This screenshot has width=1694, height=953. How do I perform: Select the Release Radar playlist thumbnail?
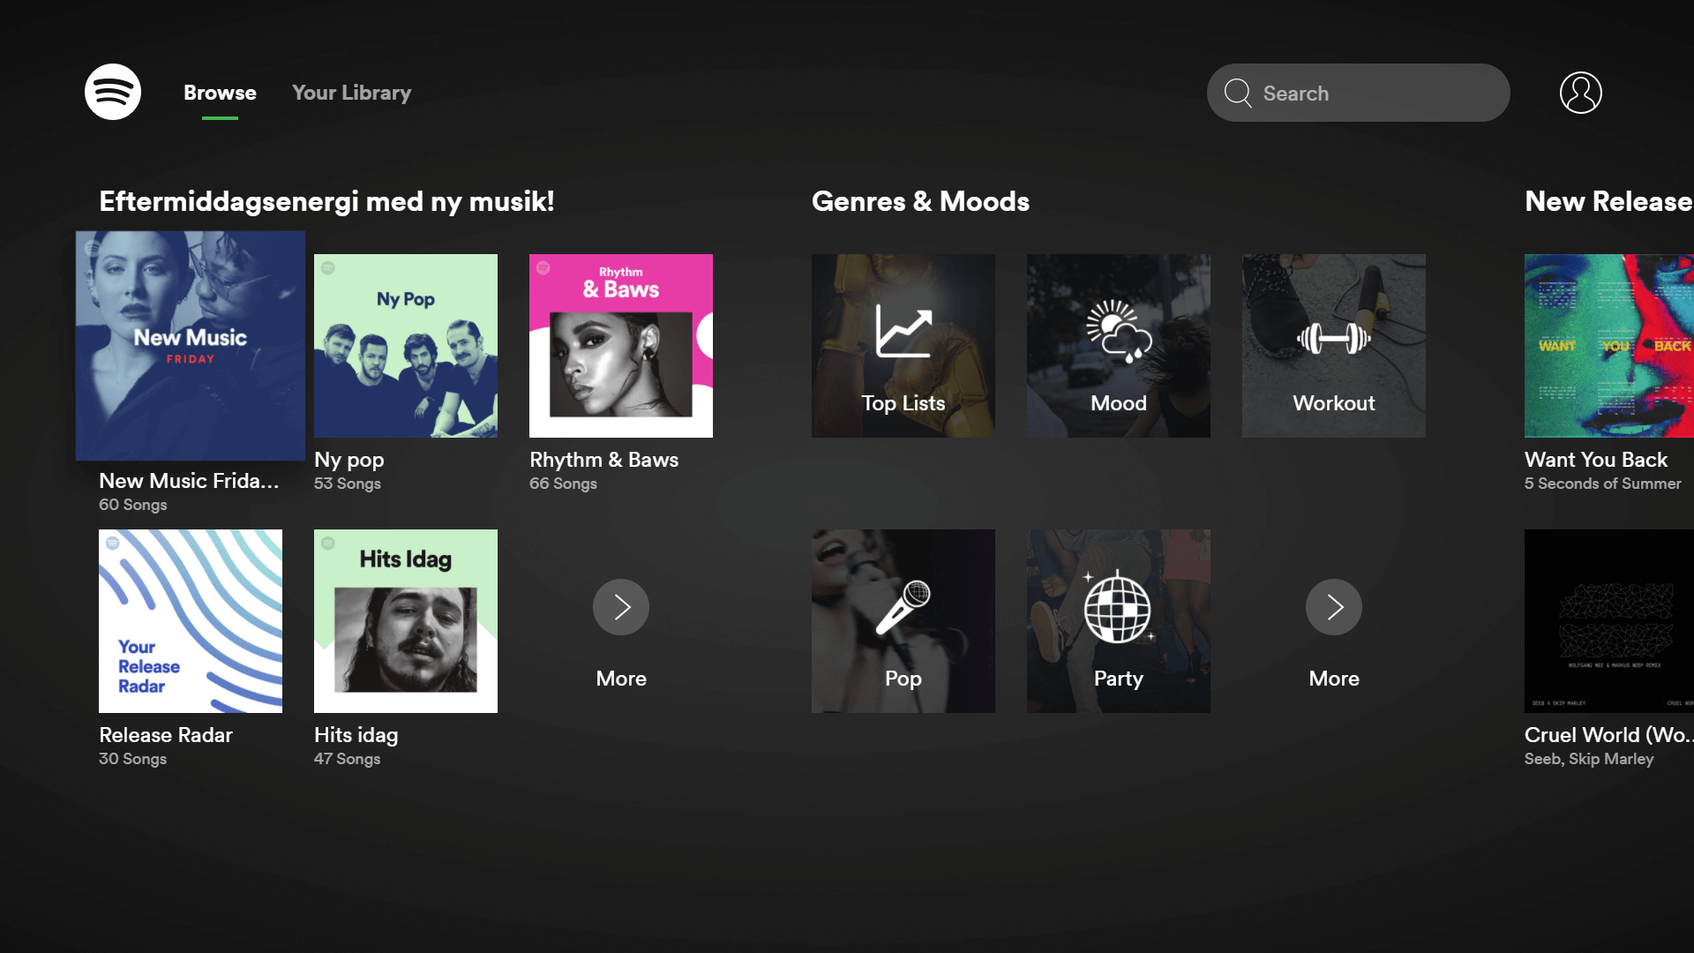point(190,620)
